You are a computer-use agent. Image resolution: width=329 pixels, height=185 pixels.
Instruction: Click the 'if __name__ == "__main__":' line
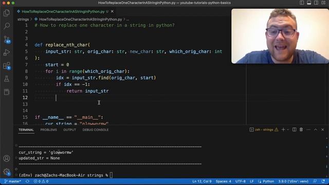[x=69, y=117]
